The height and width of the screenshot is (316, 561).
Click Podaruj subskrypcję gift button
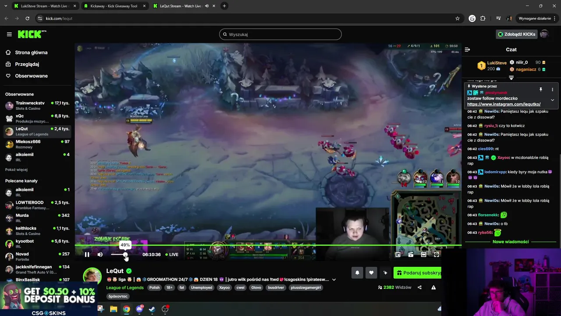(x=417, y=273)
